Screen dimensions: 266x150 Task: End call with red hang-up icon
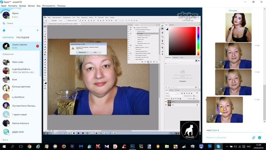(x=37, y=46)
